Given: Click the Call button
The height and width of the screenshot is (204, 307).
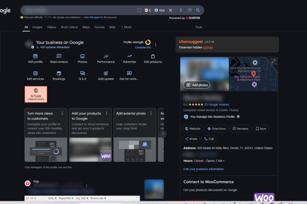Looking at the screenshot, I should pyautogui.click(x=209, y=139).
